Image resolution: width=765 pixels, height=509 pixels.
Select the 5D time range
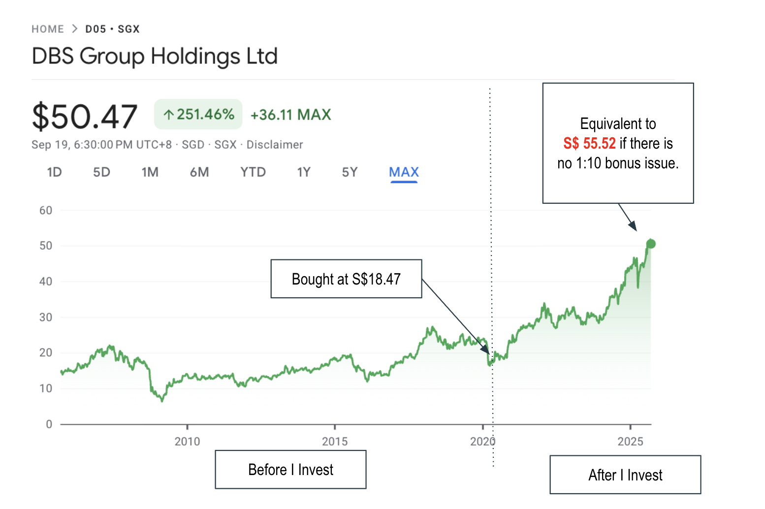101,172
